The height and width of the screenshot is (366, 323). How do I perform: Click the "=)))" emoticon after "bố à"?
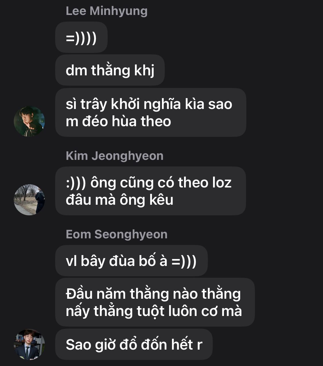(184, 261)
